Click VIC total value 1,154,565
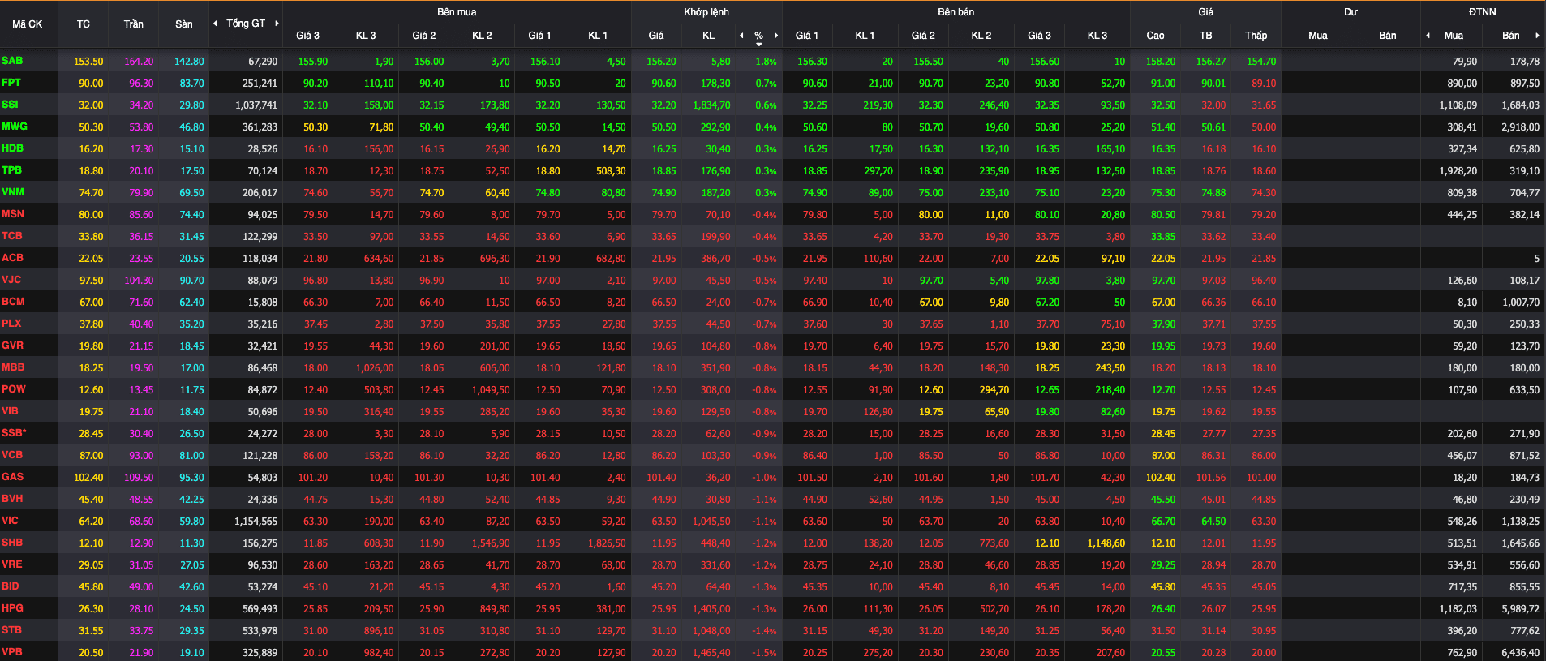 [256, 522]
